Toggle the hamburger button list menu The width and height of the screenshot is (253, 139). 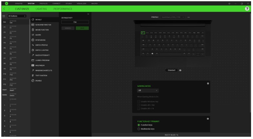click(4, 16)
